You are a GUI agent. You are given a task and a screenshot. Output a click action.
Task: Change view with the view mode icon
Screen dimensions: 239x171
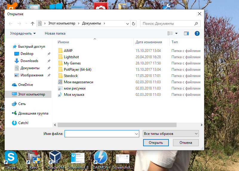click(170, 33)
